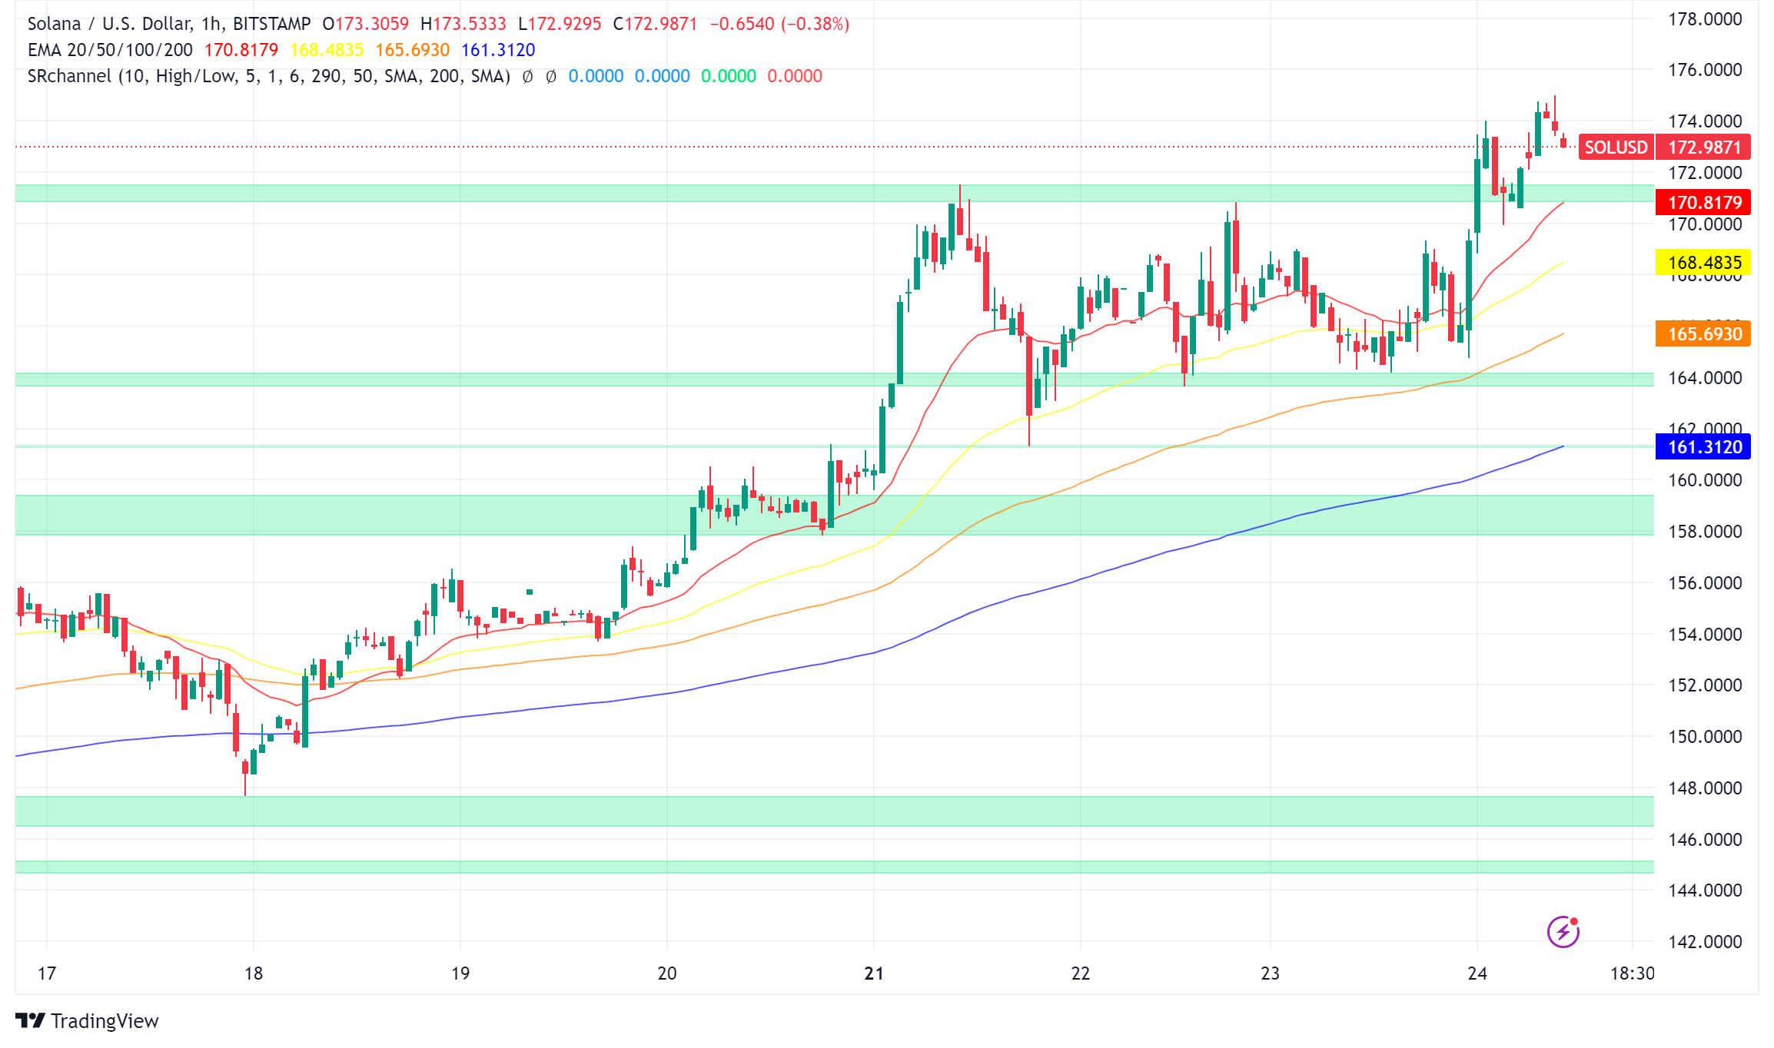The height and width of the screenshot is (1048, 1774).
Task: Click date label 19 on time axis
Action: (x=460, y=973)
